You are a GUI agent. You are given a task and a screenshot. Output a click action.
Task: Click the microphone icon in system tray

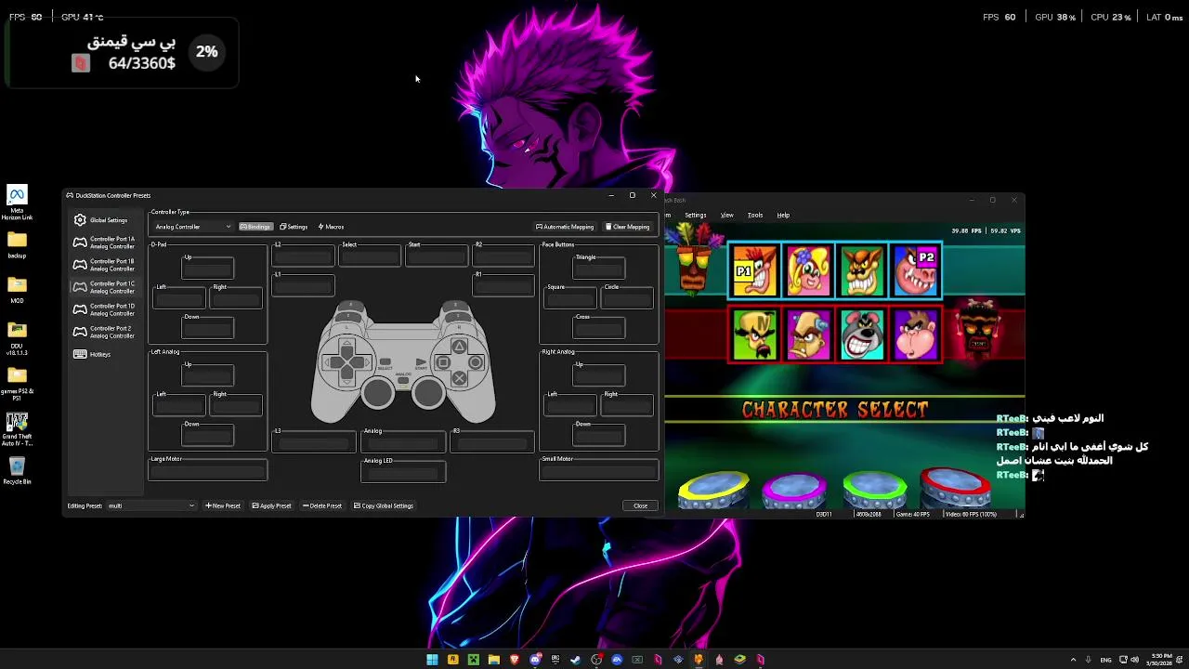click(1088, 660)
